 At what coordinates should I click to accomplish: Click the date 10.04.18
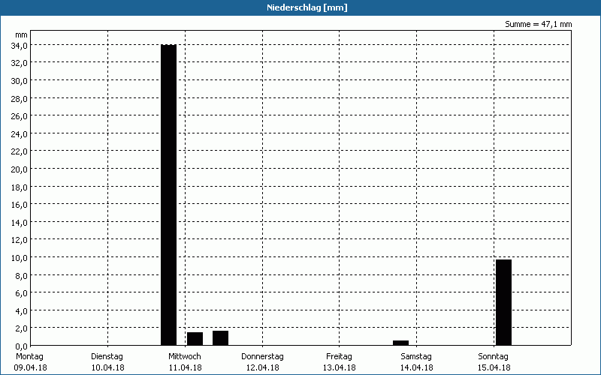click(107, 367)
